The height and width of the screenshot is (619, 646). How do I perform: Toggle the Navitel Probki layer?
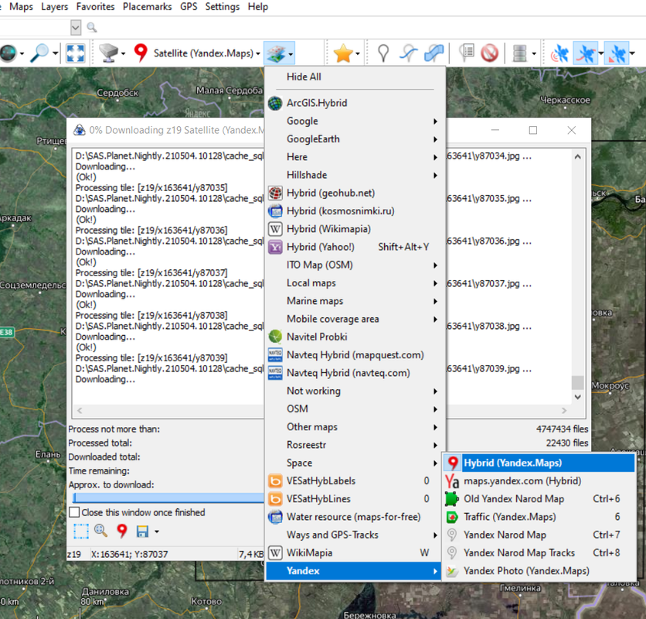tap(355, 337)
